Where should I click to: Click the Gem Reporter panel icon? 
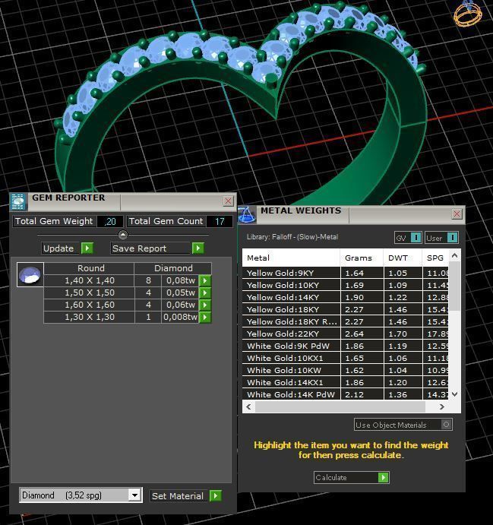point(18,201)
